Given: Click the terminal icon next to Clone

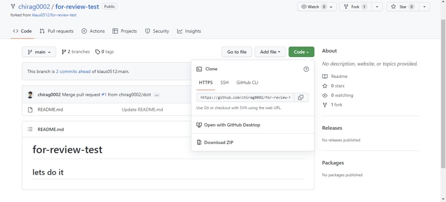Looking at the screenshot, I should pos(199,69).
